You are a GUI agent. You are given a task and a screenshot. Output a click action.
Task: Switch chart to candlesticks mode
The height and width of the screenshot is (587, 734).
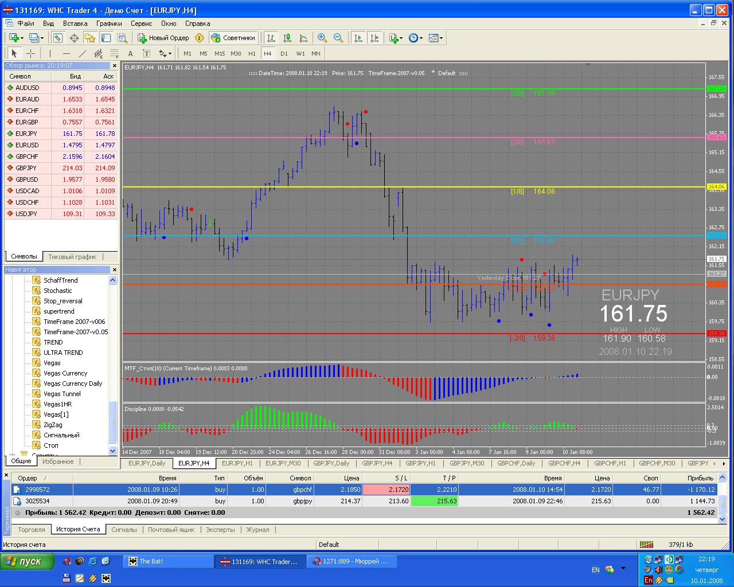287,38
